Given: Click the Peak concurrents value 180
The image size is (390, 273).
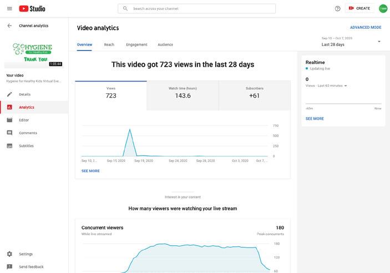Looking at the screenshot, I should pyautogui.click(x=280, y=228).
